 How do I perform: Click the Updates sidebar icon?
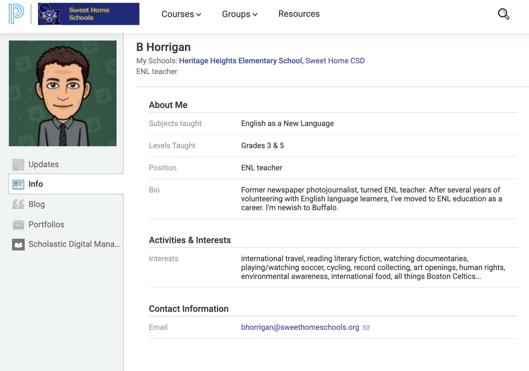pyautogui.click(x=18, y=164)
